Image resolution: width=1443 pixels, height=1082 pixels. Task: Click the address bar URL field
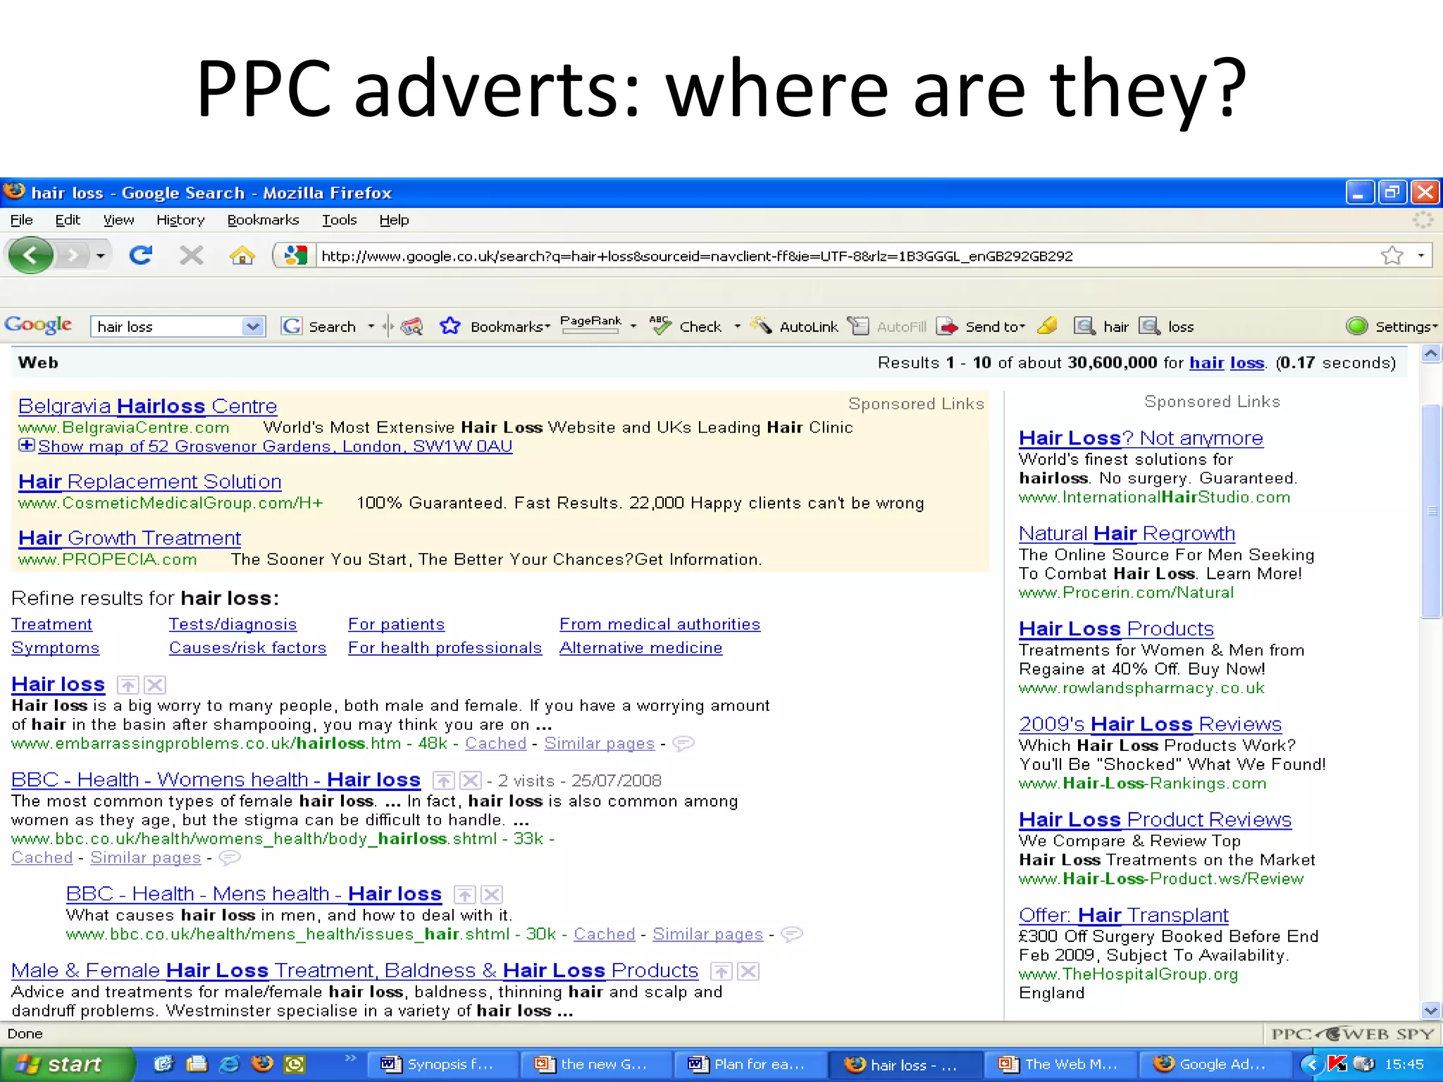846,256
